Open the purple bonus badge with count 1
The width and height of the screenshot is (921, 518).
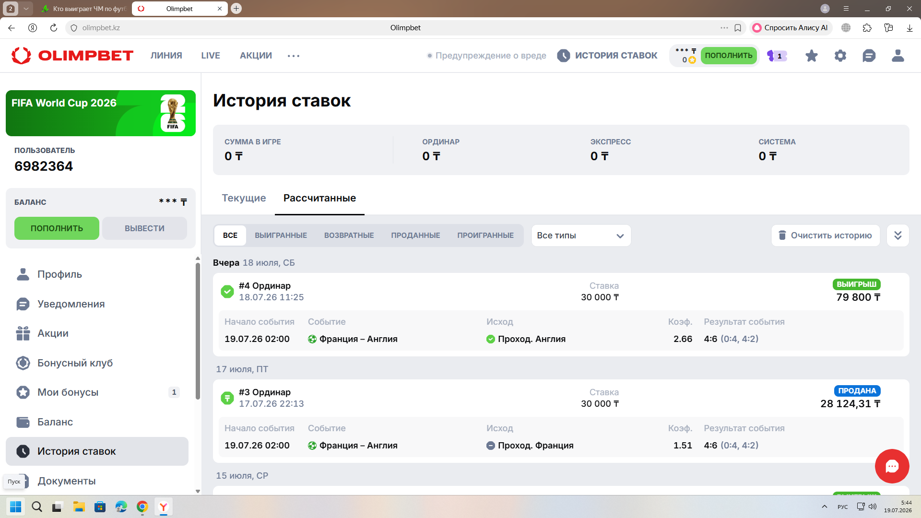(777, 56)
